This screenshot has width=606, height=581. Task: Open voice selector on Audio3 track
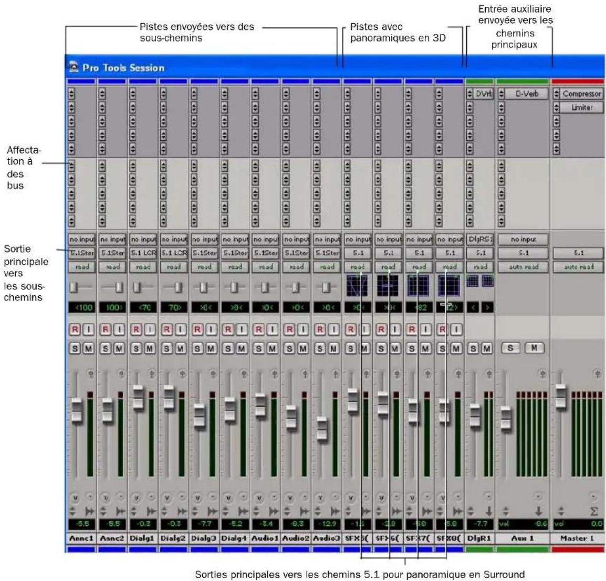pyautogui.click(x=320, y=498)
